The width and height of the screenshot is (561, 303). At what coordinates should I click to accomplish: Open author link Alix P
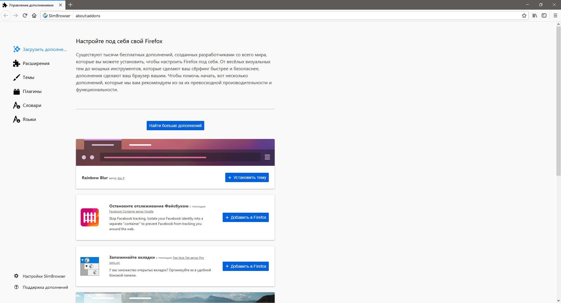[x=121, y=178]
